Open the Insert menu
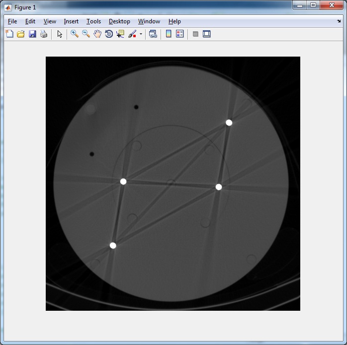 71,21
